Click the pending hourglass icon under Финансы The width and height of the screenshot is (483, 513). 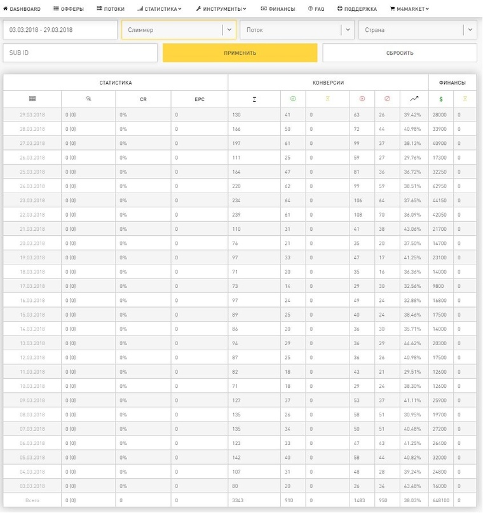[x=465, y=99]
